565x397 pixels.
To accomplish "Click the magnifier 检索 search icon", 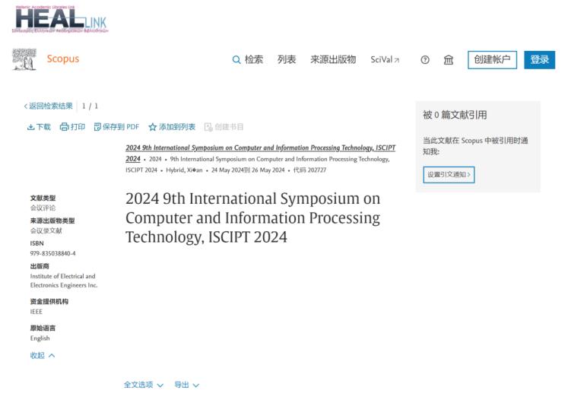I will tap(236, 60).
